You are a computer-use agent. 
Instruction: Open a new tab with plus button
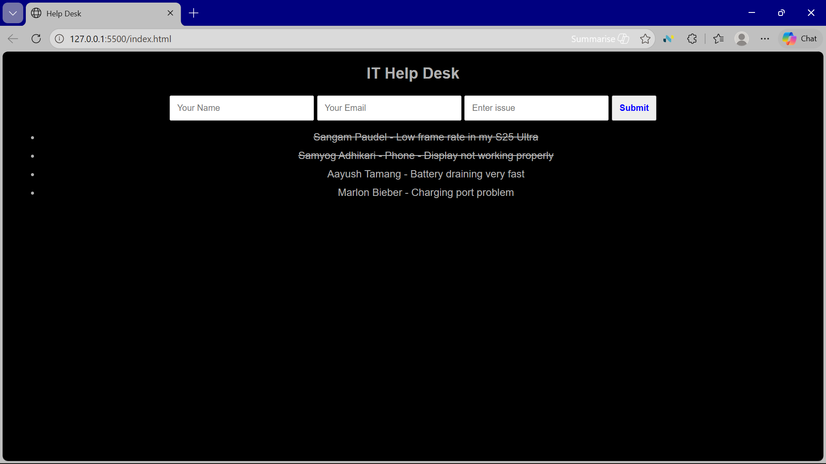click(194, 13)
